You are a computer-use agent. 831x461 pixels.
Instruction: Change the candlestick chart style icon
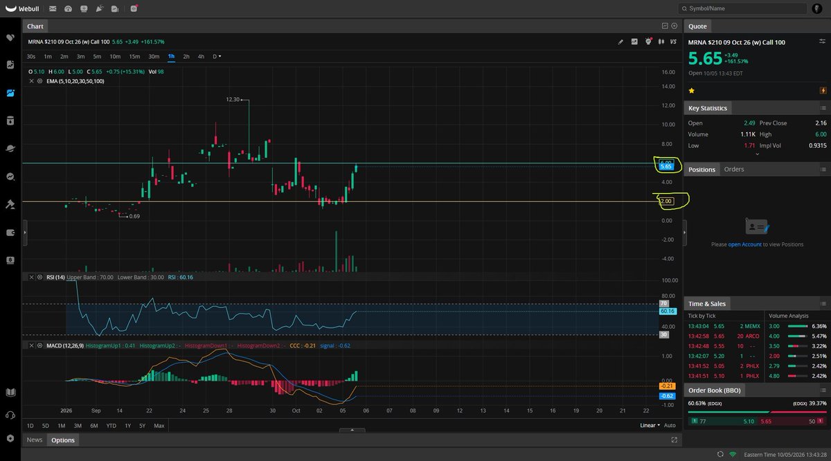[662, 42]
